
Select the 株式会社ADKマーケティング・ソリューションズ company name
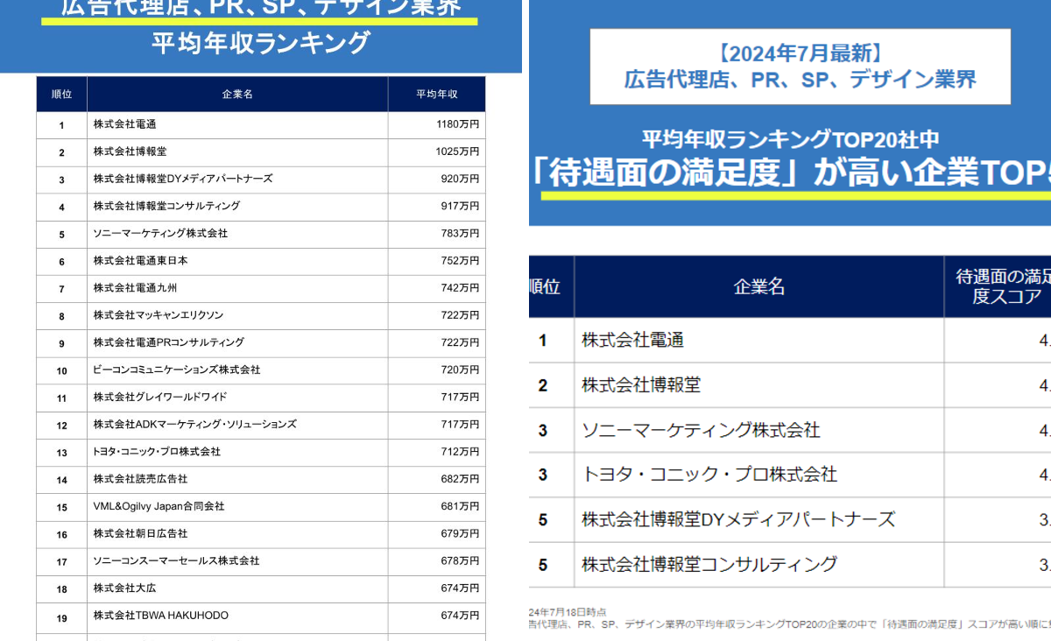[194, 425]
